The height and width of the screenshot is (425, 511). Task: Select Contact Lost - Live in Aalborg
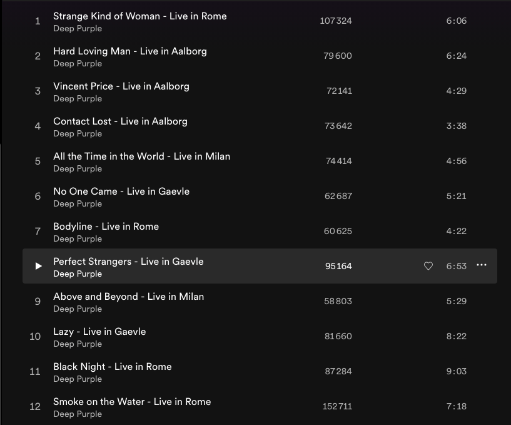(120, 121)
